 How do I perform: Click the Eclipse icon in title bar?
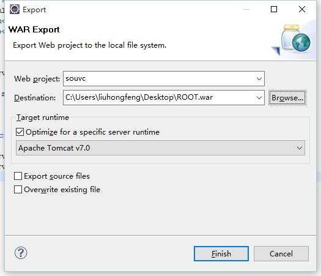coord(15,9)
